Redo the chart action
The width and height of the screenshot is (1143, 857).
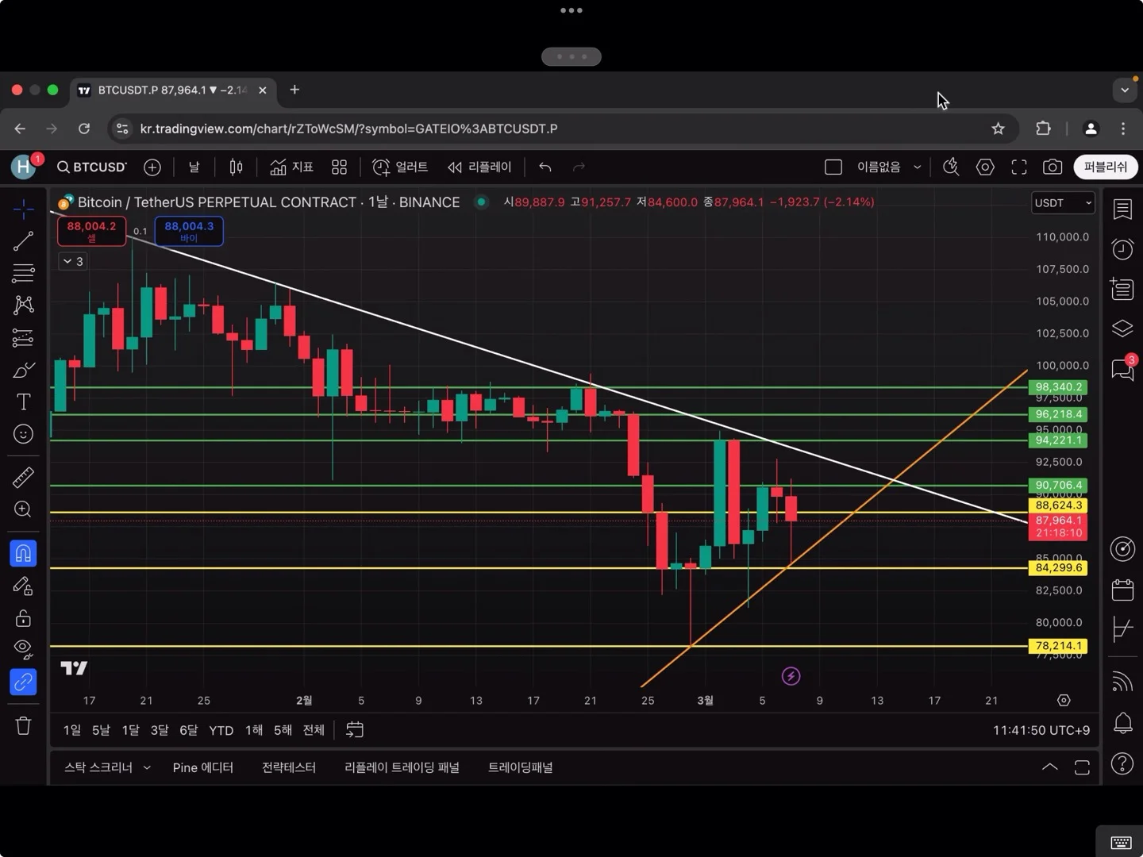pos(579,167)
